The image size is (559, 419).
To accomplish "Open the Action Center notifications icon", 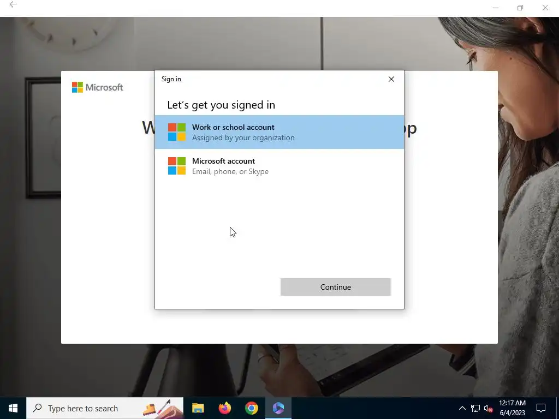I will tap(541, 408).
